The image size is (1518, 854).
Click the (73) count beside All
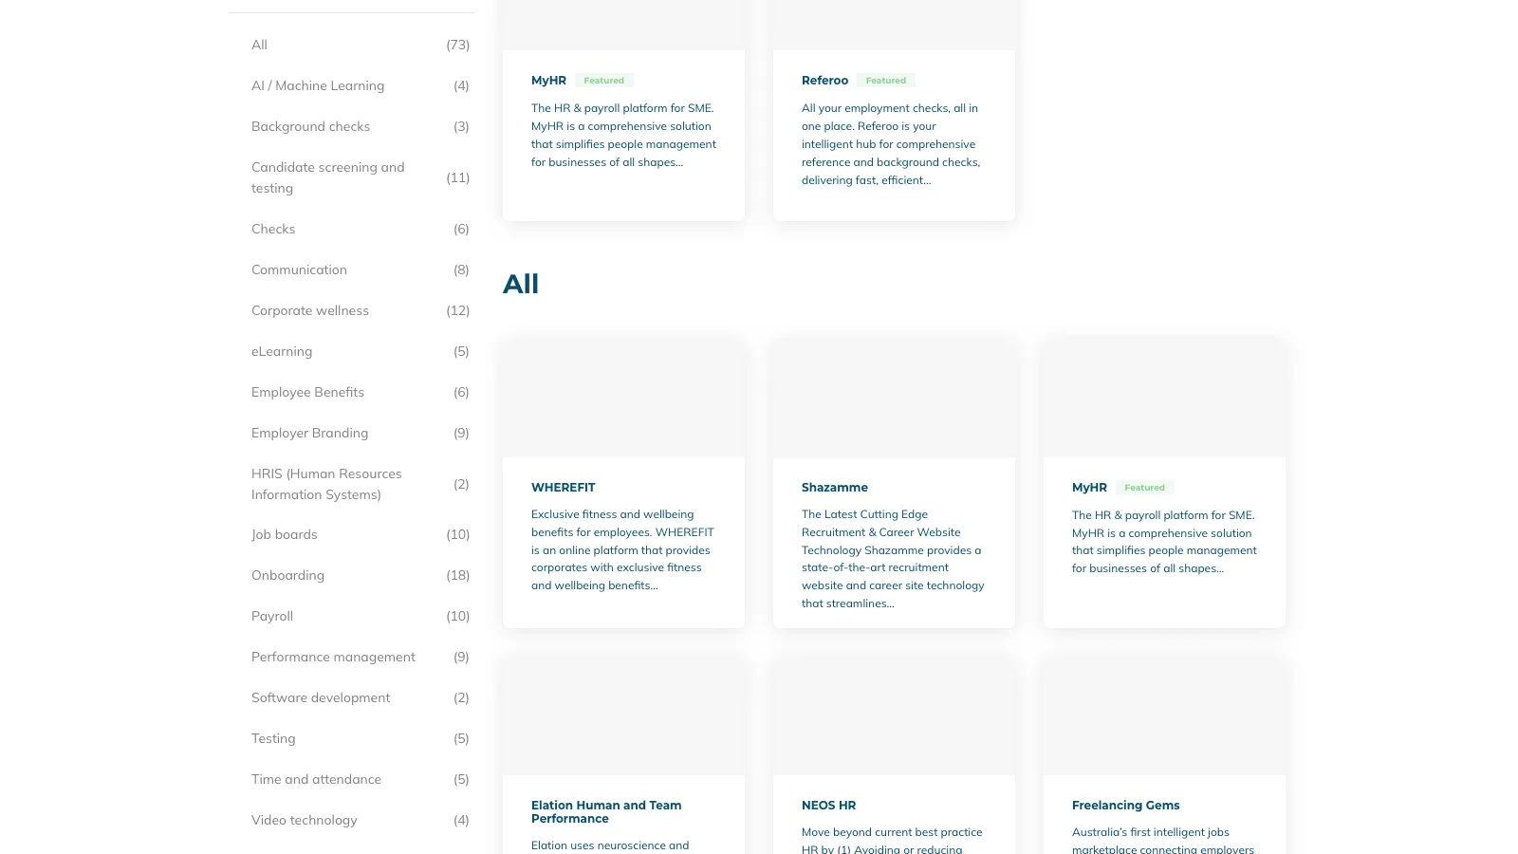pyautogui.click(x=458, y=45)
